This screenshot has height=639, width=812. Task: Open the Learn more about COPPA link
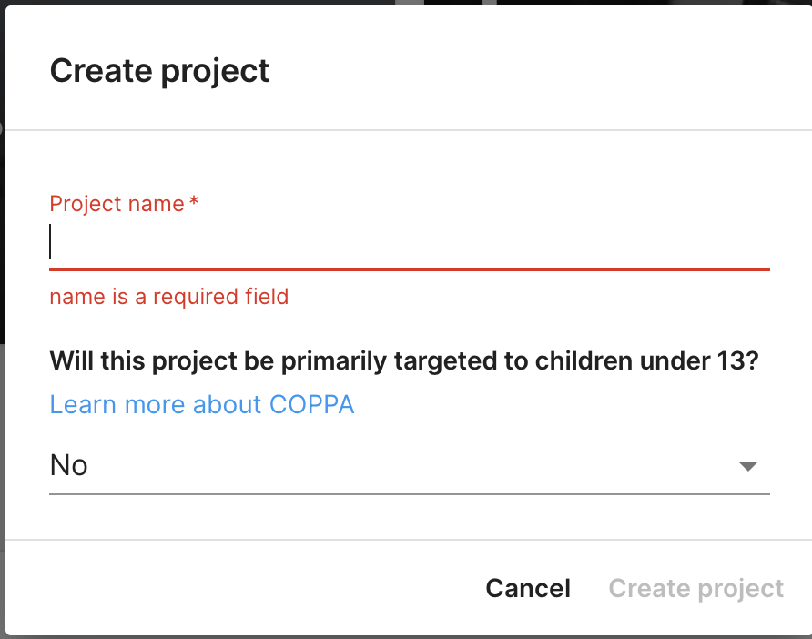202,404
